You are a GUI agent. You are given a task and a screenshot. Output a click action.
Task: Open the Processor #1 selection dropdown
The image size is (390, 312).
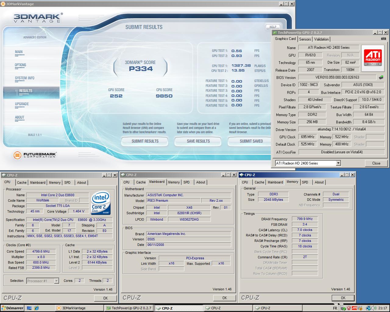[56, 281]
